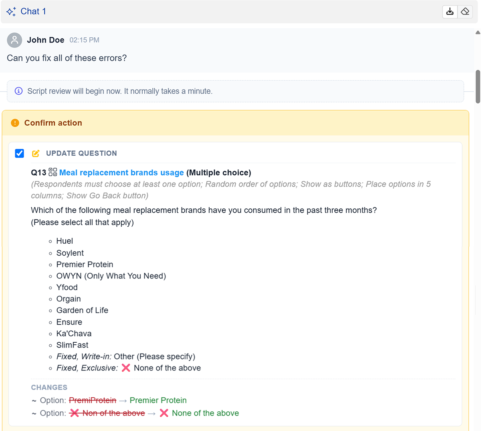Click the Orgain option
The width and height of the screenshot is (481, 431).
click(x=69, y=299)
